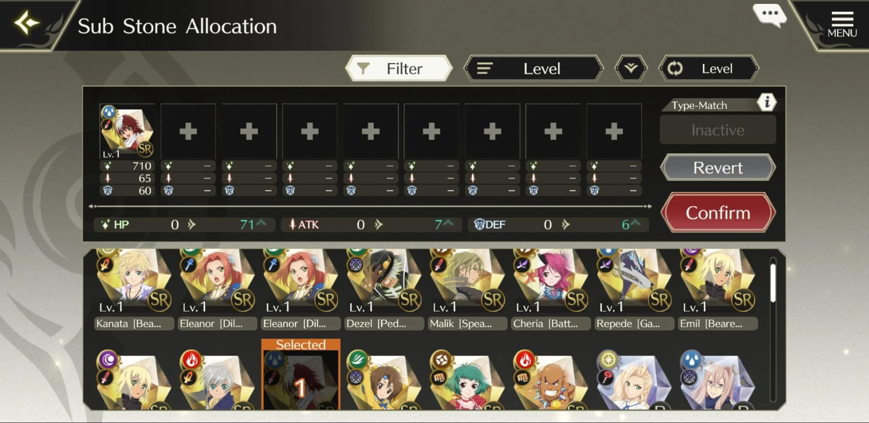Deselect the stone marked Selected

pos(301,375)
